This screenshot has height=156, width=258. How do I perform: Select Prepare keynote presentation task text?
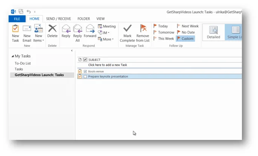click(108, 76)
